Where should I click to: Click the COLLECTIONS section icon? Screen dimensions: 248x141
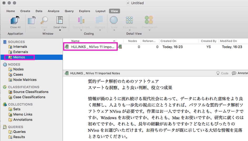click(x=5, y=104)
